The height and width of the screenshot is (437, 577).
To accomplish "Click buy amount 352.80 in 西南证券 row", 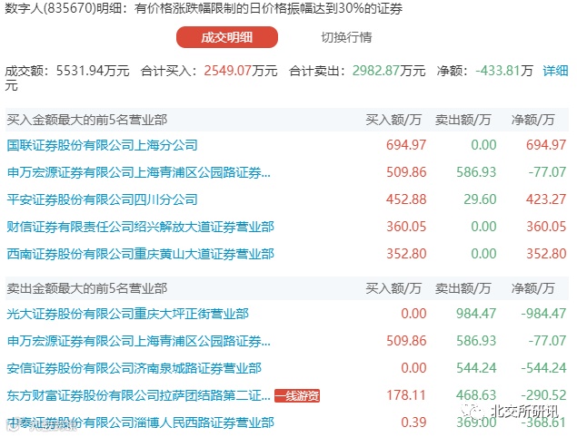I will coord(406,254).
